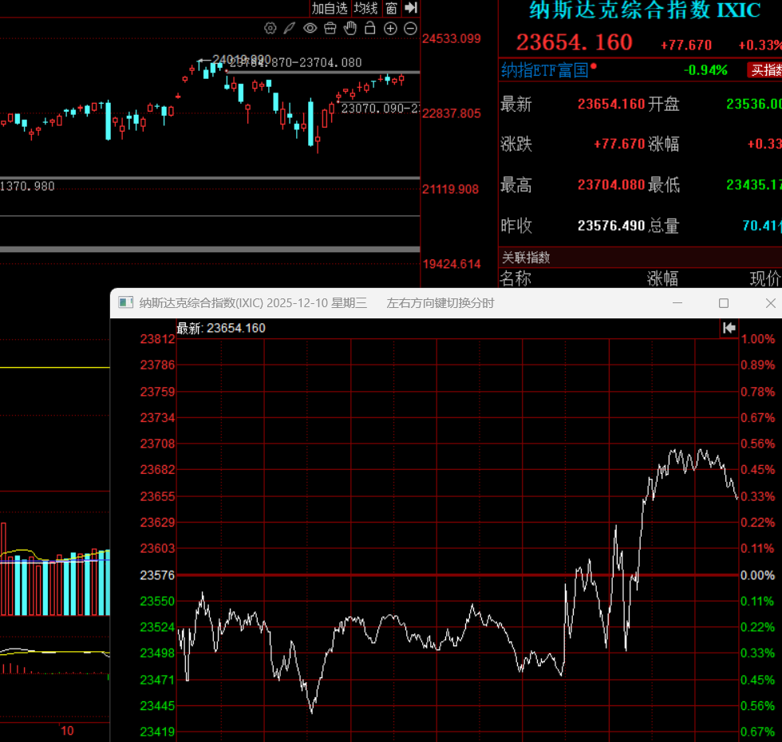Zoom out with the minus icon

click(x=410, y=29)
